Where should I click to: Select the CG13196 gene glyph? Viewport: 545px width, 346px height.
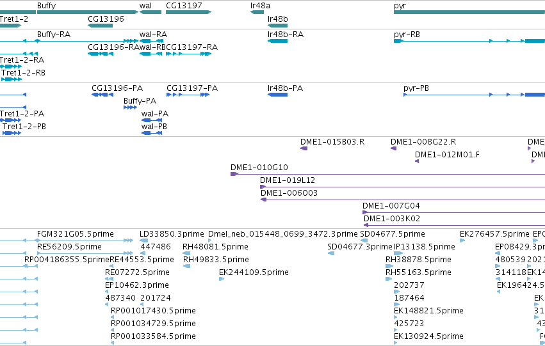click(100, 26)
